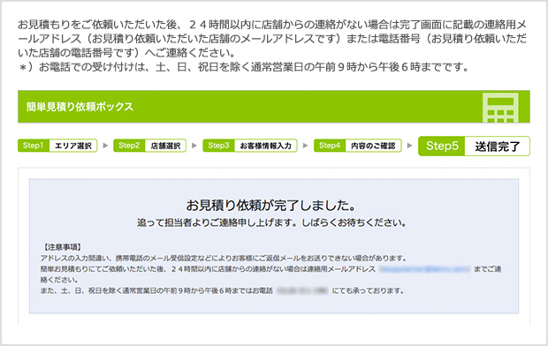Click the arrow between Step4 and Step5
Image resolution: width=548 pixels, height=346 pixels.
click(409, 146)
